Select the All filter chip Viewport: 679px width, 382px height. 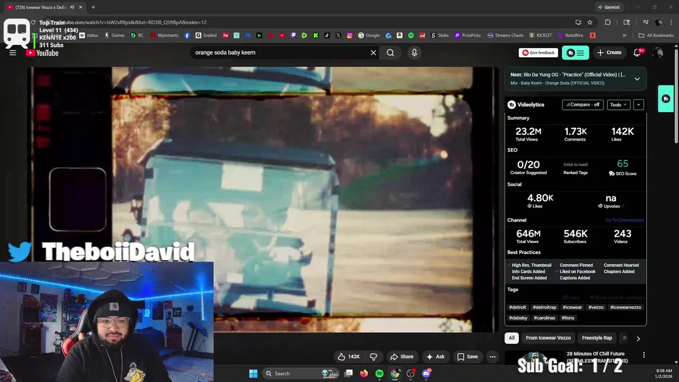(x=511, y=338)
